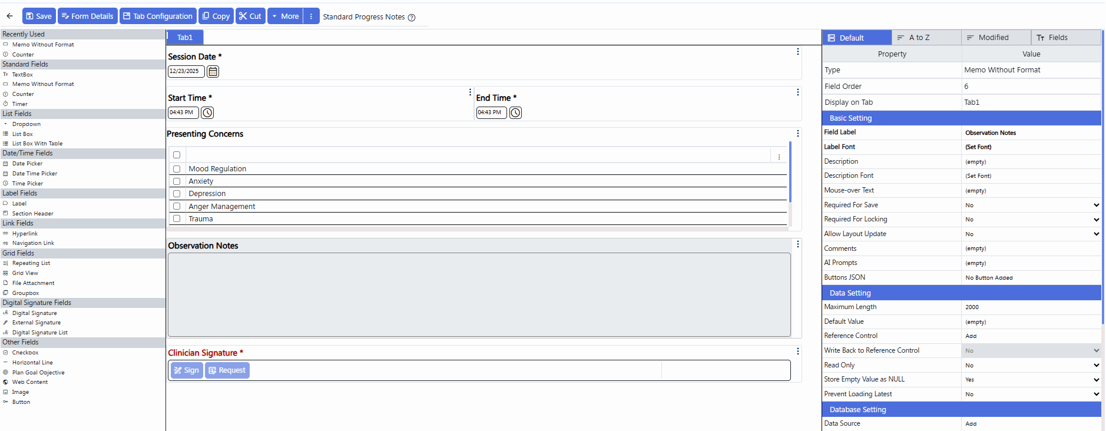1106x431 pixels.
Task: Open the Observation Notes field options menu
Action: (x=798, y=244)
